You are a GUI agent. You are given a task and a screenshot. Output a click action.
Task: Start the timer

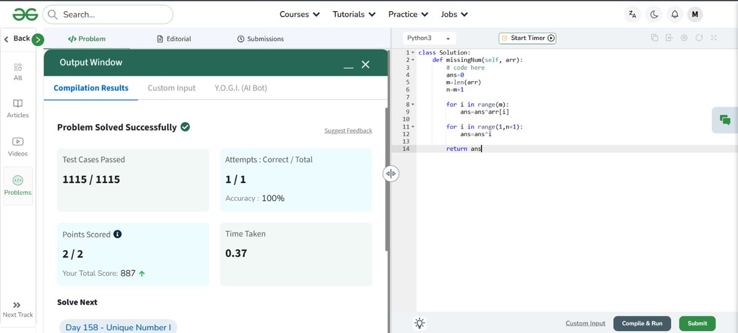coord(528,38)
